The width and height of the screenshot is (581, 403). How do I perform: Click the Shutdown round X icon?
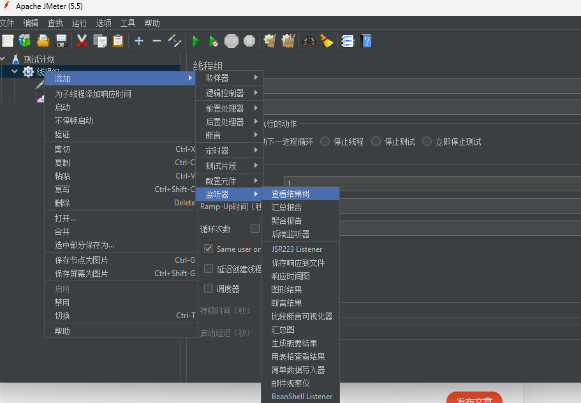(x=249, y=41)
